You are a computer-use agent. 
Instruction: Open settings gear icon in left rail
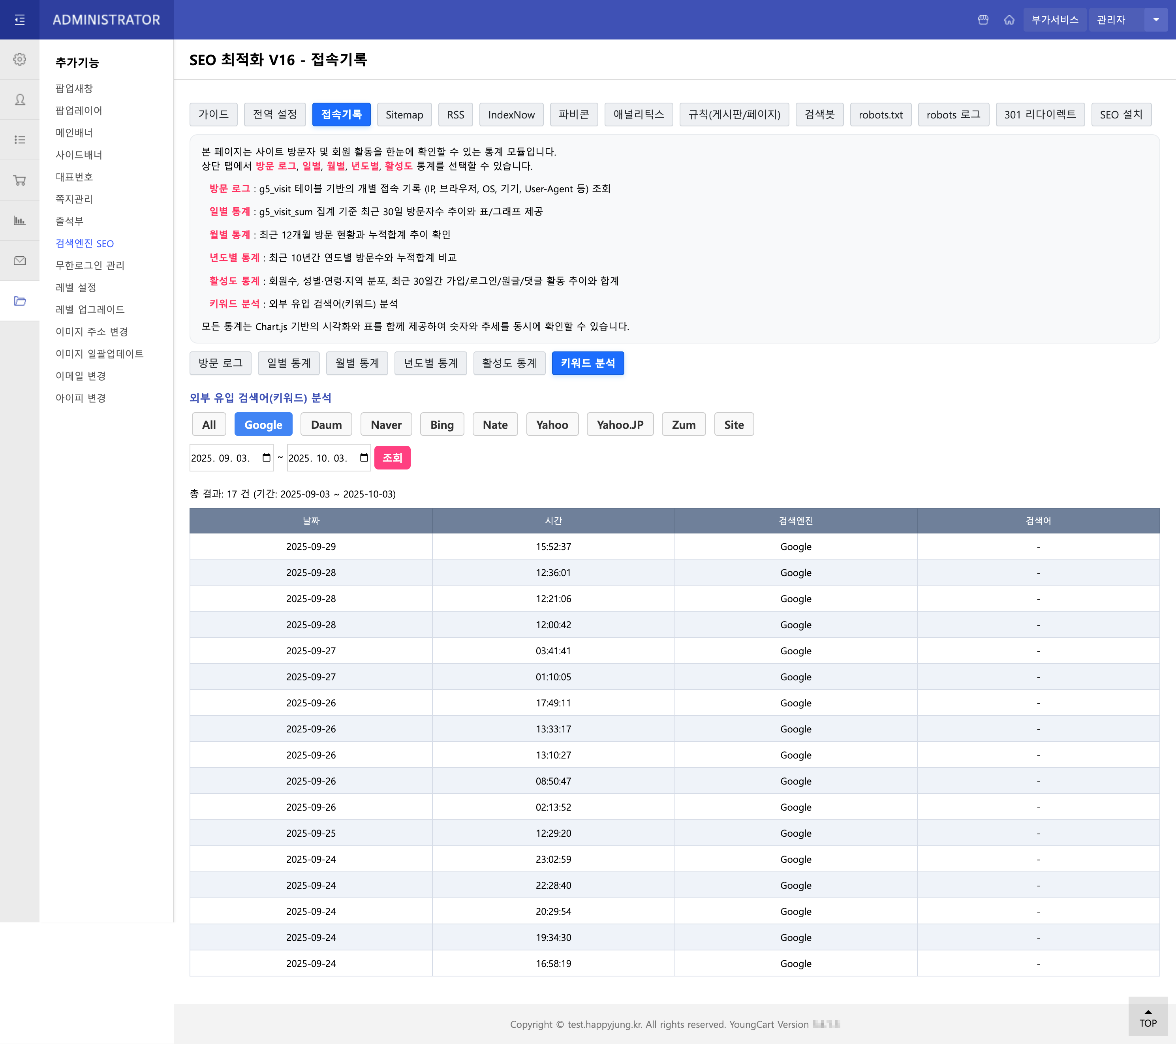coord(20,59)
